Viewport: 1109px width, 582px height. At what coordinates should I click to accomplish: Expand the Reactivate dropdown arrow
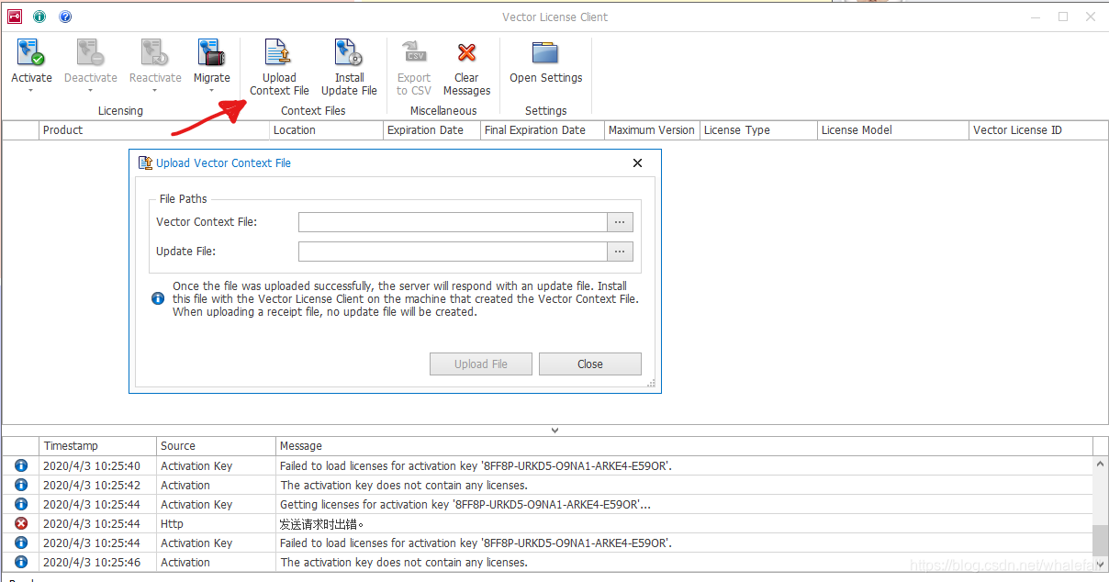point(154,91)
